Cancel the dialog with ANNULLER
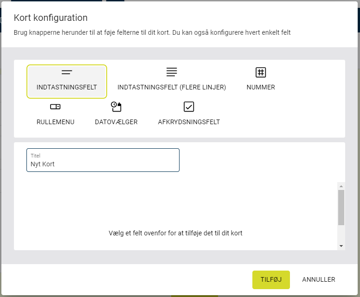This screenshot has height=297, width=360. 319,280
